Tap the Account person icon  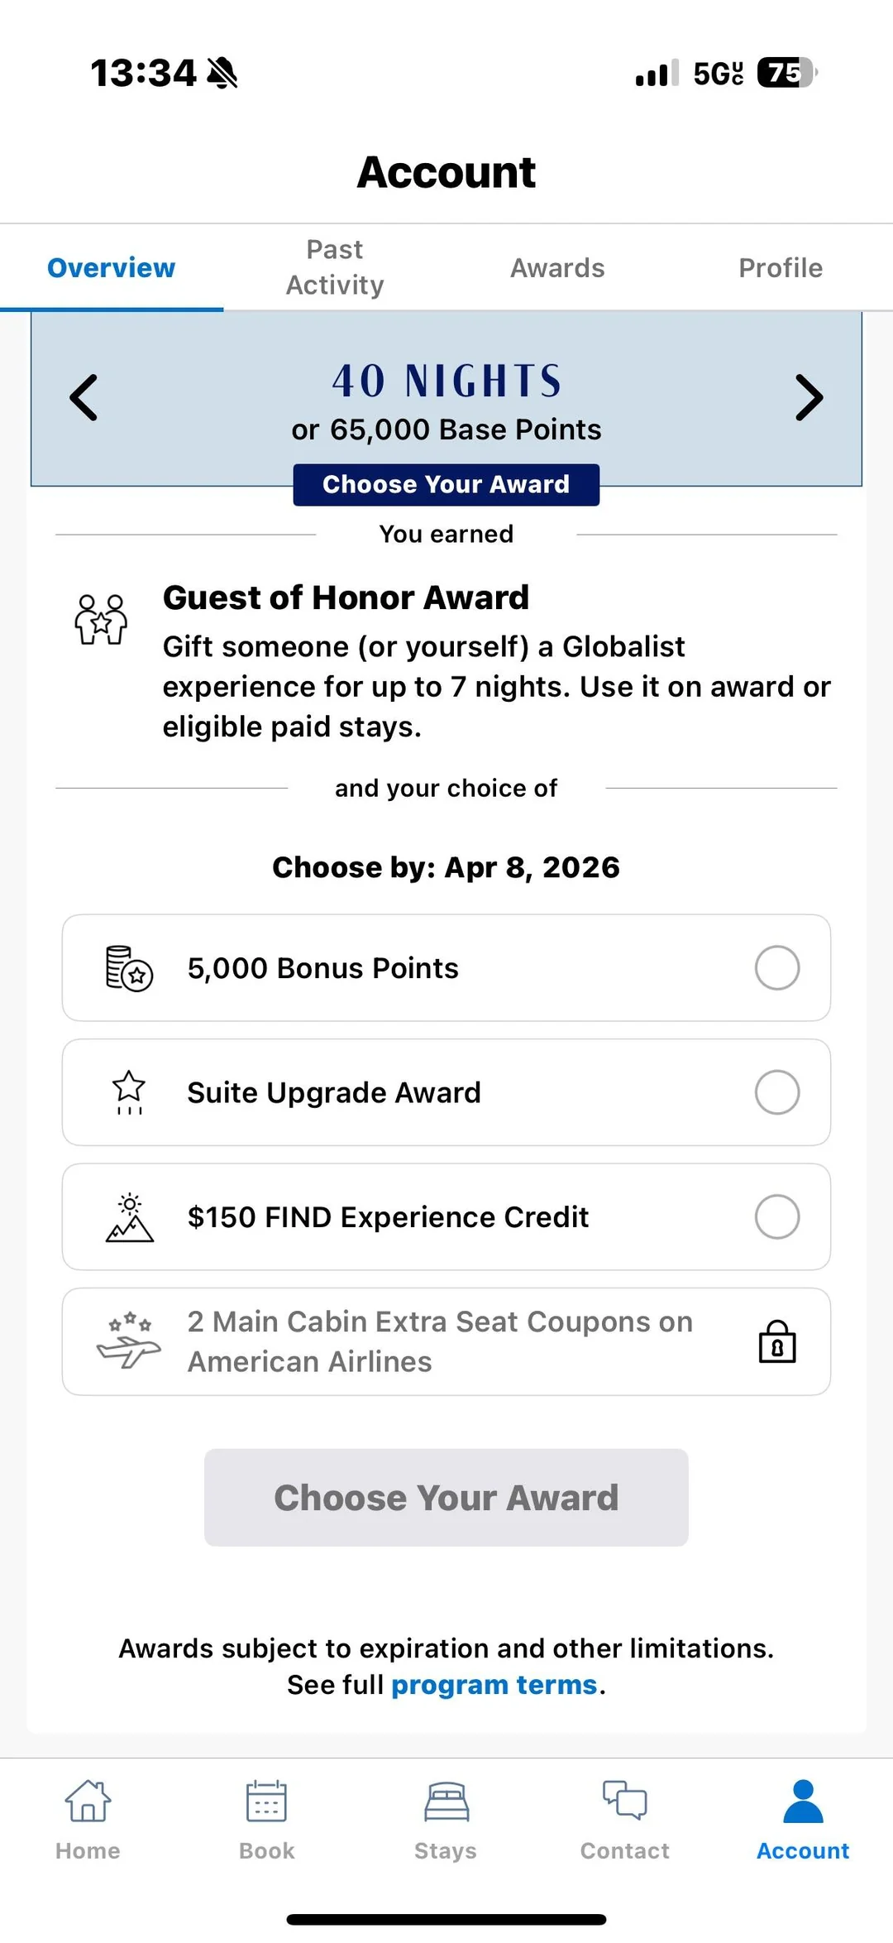[803, 1801]
